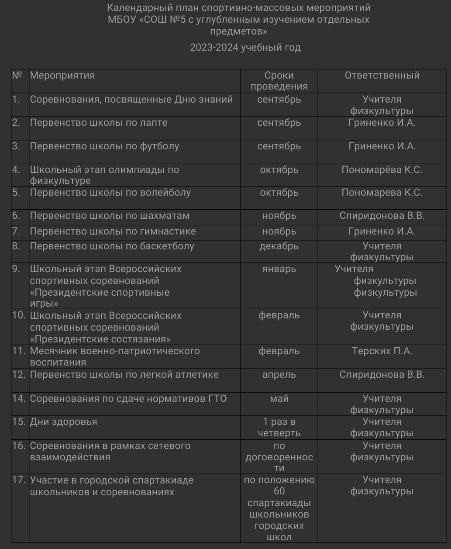Click the 'Дни здоровья' entry
Viewport: 451px width, 549px height.
[x=63, y=422]
